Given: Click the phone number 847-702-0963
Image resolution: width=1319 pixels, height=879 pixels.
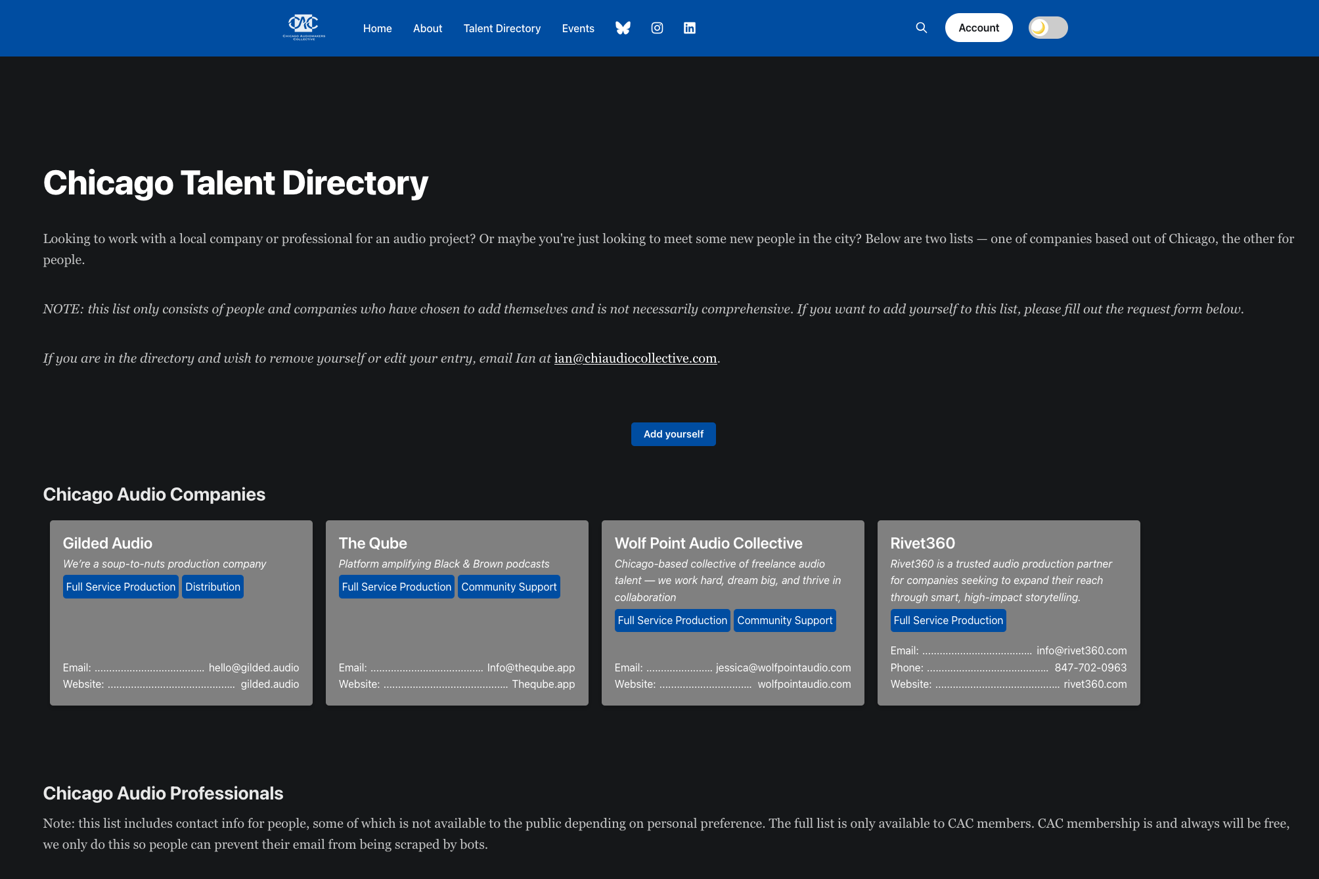Looking at the screenshot, I should 1090,667.
